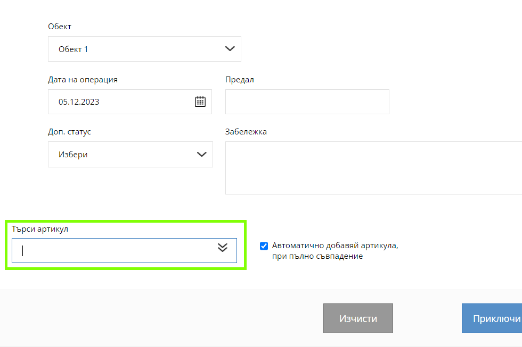The height and width of the screenshot is (347, 522).
Task: Focus the Търси артикул search field
Action: click(x=124, y=250)
